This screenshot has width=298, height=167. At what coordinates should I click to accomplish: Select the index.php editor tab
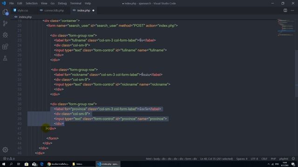(84, 10)
